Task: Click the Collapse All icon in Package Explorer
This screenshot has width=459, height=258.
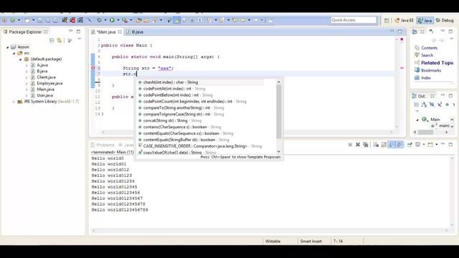Action: (x=52, y=40)
